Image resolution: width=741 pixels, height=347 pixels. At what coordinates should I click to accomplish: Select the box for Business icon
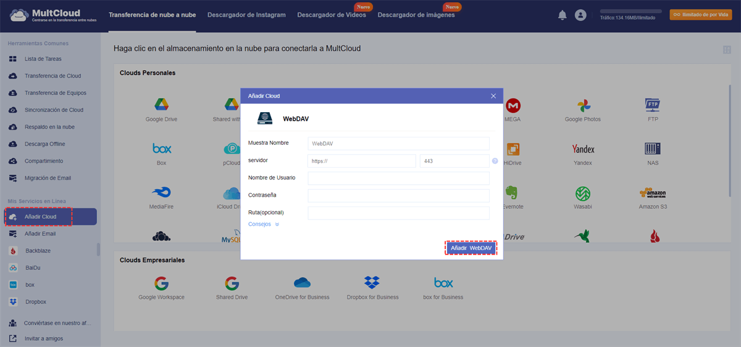pyautogui.click(x=443, y=283)
